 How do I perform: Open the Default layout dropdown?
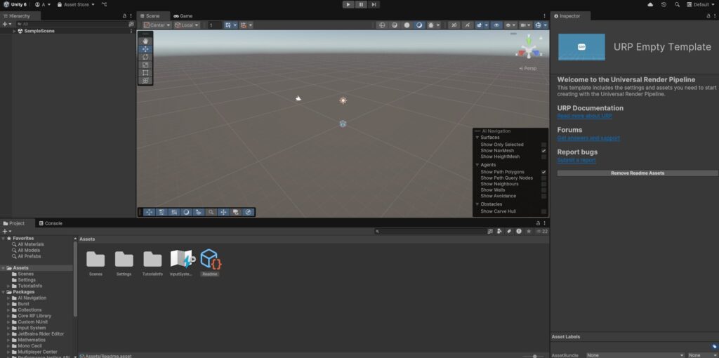(x=701, y=4)
